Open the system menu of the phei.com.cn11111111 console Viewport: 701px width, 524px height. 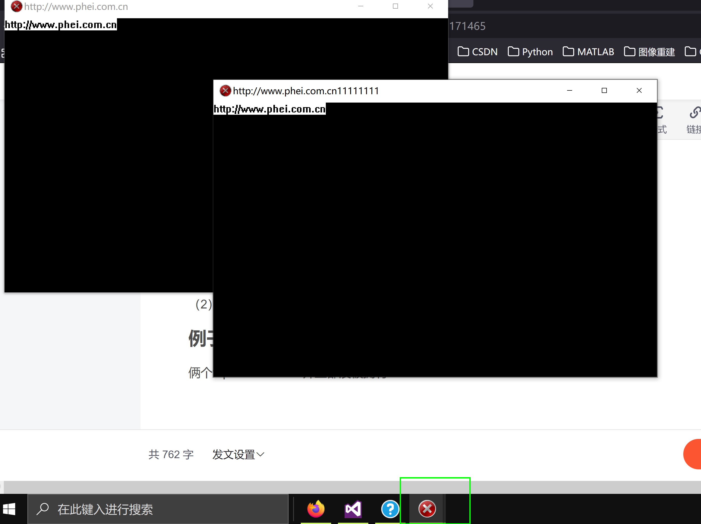click(225, 91)
